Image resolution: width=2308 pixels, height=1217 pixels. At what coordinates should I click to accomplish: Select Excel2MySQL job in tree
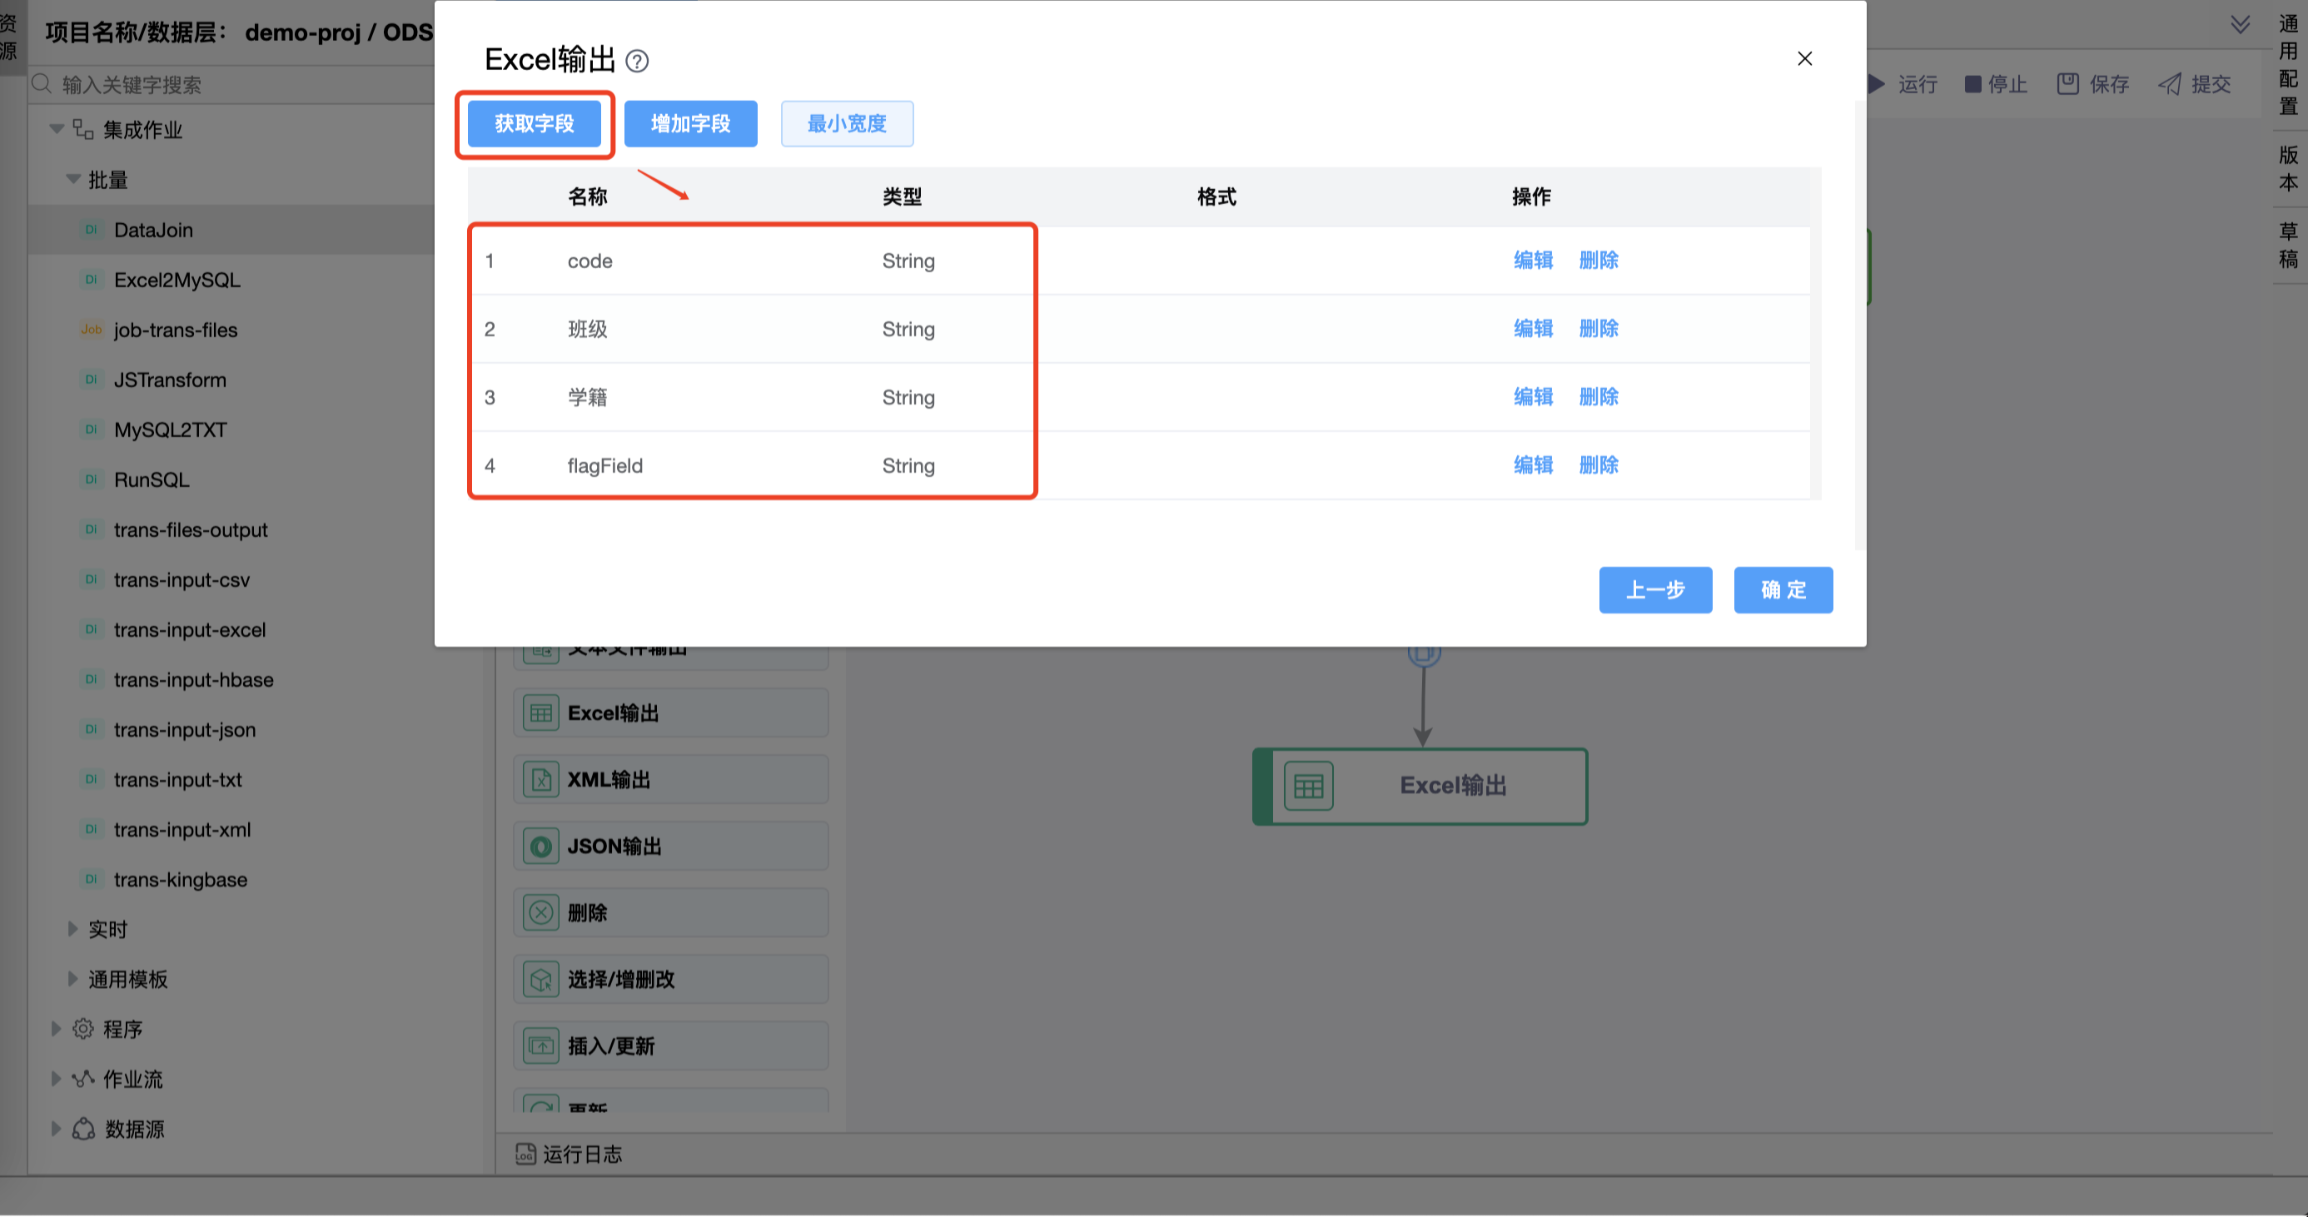coord(177,281)
